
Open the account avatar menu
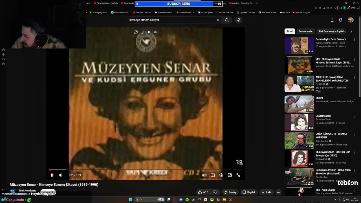tap(351, 20)
